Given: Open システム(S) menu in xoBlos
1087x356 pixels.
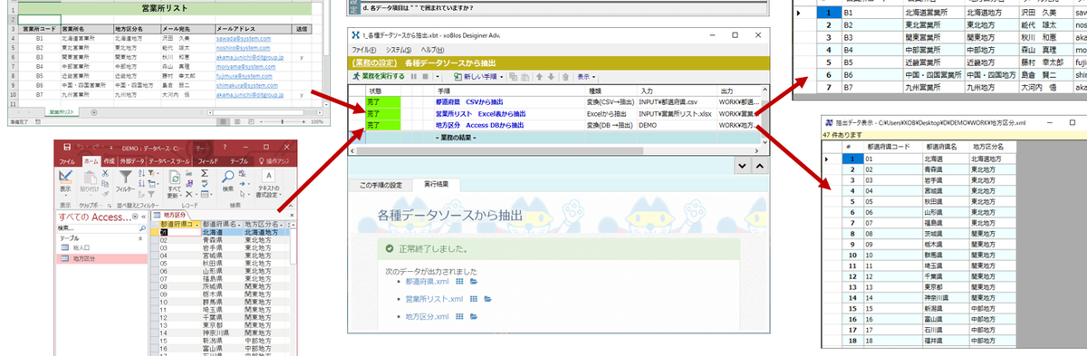Looking at the screenshot, I should [399, 50].
